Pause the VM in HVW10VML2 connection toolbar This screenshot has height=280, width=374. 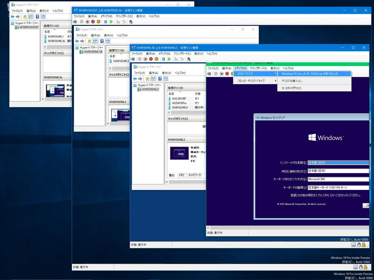pos(164,59)
